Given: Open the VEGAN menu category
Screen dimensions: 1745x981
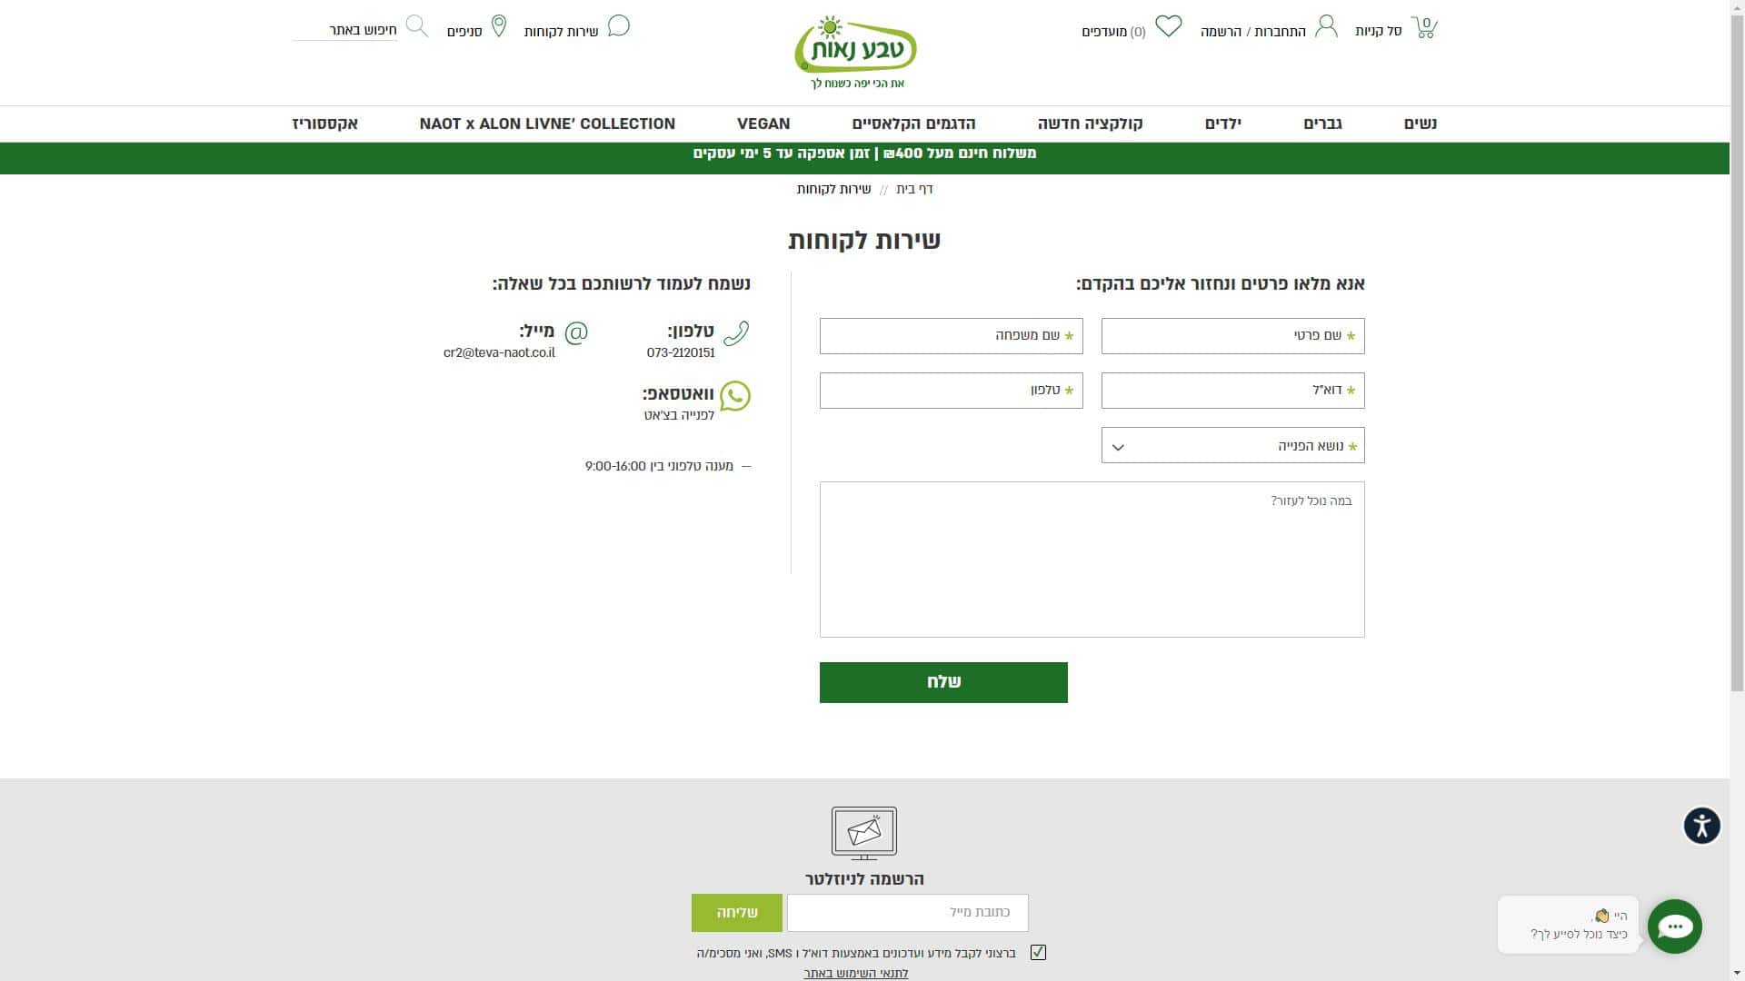Looking at the screenshot, I should click(x=763, y=124).
